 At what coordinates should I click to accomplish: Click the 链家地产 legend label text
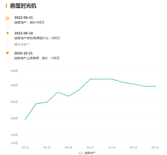pos(90,153)
